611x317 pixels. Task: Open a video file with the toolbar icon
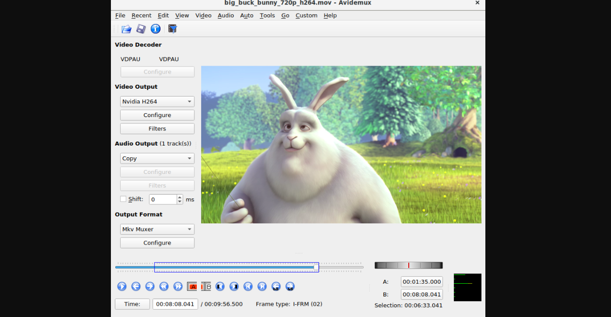click(x=126, y=29)
